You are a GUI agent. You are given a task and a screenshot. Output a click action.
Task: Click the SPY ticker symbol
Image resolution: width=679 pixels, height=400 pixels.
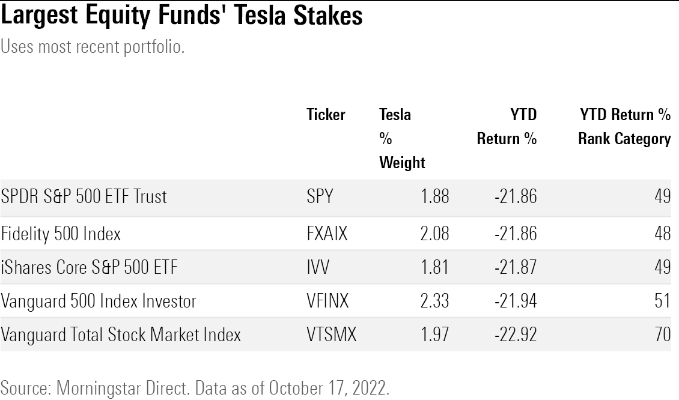[320, 197]
